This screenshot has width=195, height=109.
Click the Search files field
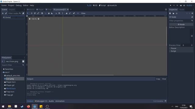point(13,65)
